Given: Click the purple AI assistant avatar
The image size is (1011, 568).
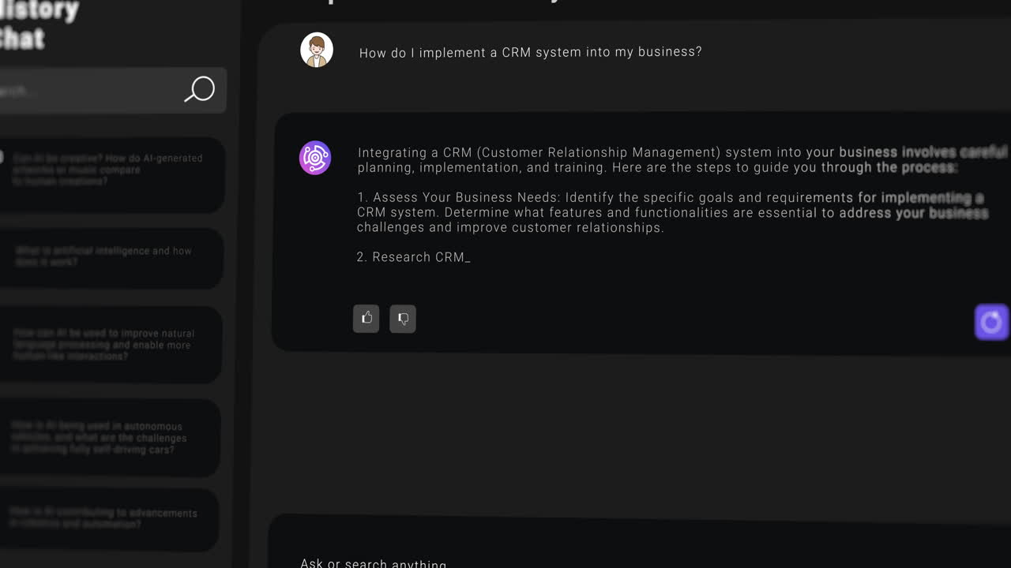Looking at the screenshot, I should pos(315,158).
